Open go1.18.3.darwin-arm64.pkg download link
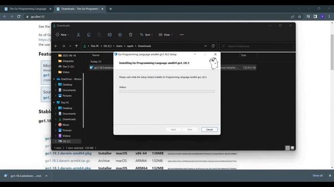This screenshot has width=334, height=187. click(68, 168)
